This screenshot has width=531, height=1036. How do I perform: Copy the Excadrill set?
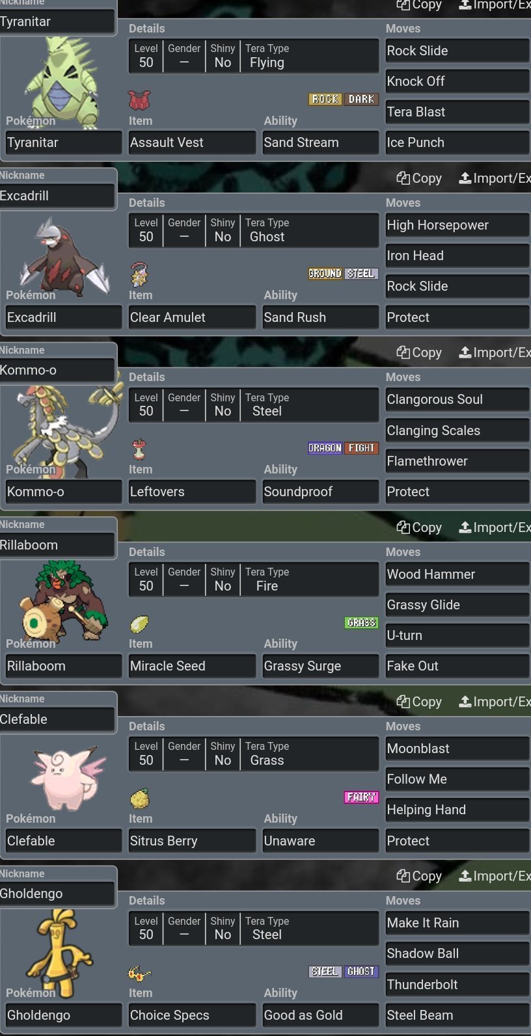coord(419,178)
